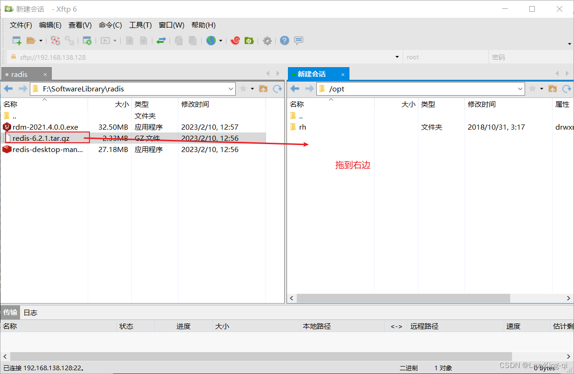Launch Xshell via the red swirl icon
This screenshot has height=374, width=574.
(235, 41)
